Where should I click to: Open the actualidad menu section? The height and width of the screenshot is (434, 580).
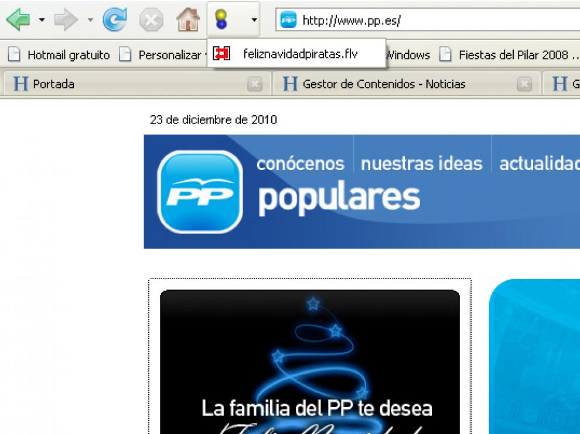coord(540,163)
